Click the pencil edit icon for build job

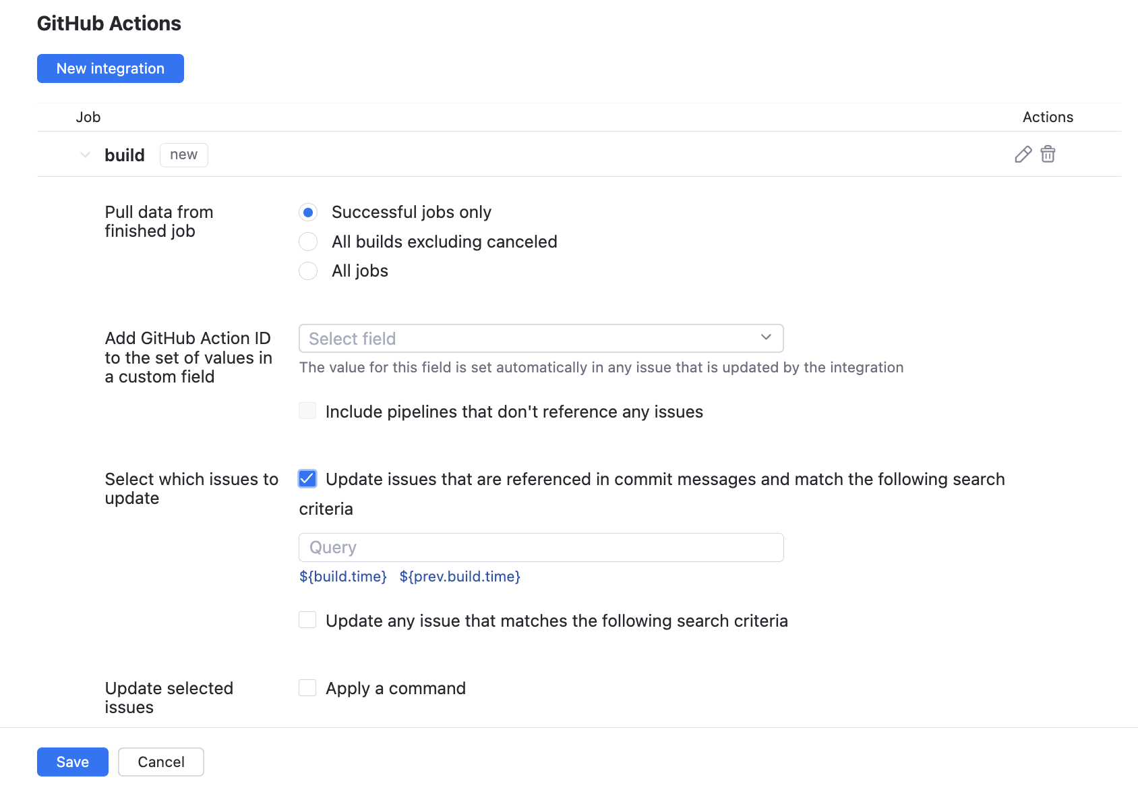pos(1023,154)
